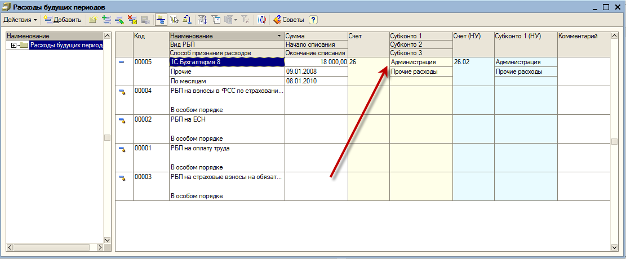Click the edit current item pencil icon
The image size is (626, 259).
(x=119, y=20)
